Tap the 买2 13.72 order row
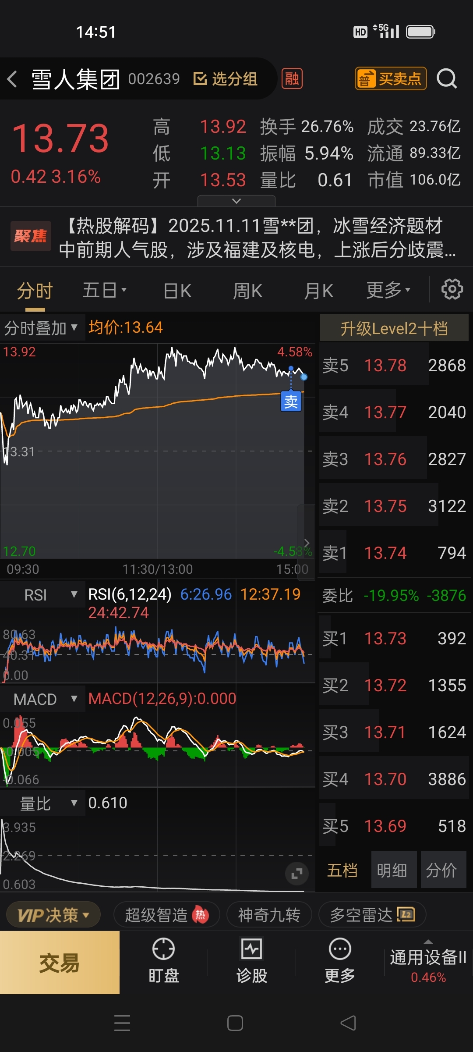473x1052 pixels. coord(394,685)
